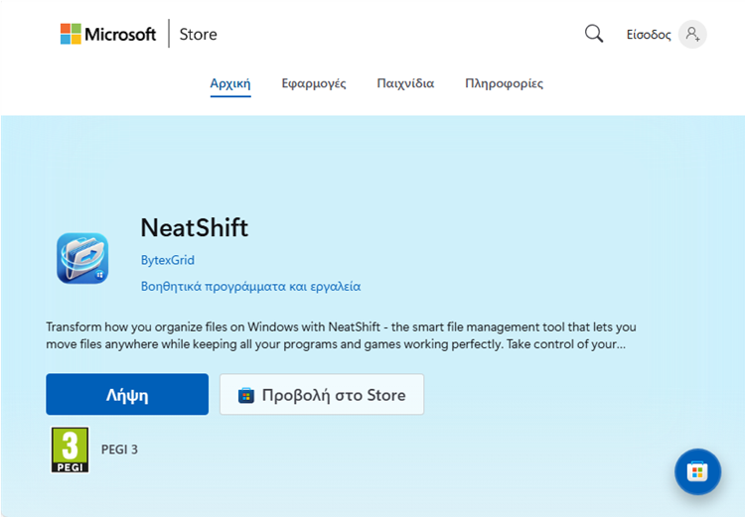Go to the Παιχνίδια tab

click(x=405, y=83)
